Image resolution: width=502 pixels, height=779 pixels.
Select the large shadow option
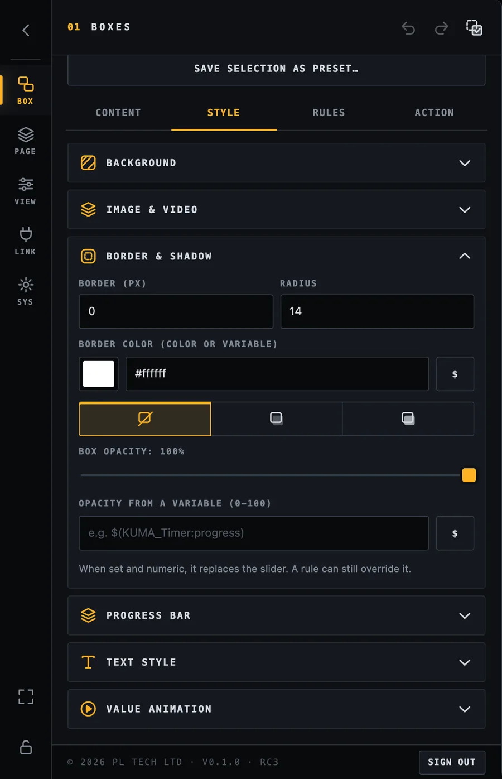408,419
